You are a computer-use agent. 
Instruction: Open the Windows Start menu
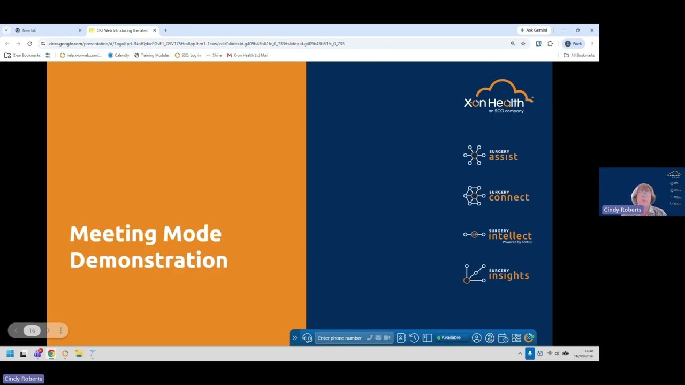tap(10, 353)
